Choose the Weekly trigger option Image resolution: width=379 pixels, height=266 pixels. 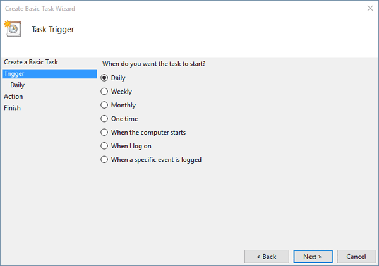point(105,92)
